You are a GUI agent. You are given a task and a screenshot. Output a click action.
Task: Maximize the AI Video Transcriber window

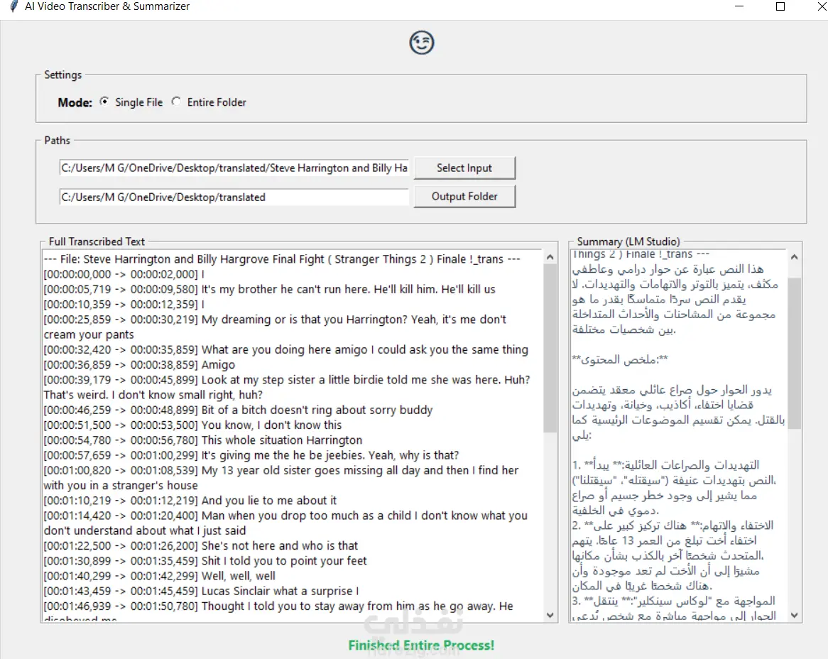780,6
